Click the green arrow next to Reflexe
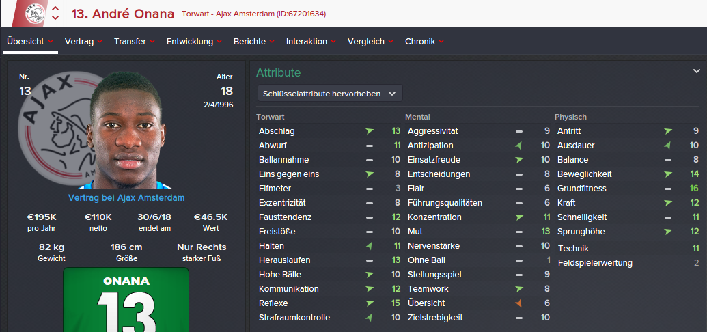Screen dimensions: 707x332 [370, 303]
